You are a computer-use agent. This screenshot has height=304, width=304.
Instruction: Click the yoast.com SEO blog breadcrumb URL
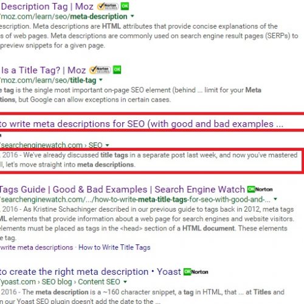pyautogui.click(x=60, y=282)
